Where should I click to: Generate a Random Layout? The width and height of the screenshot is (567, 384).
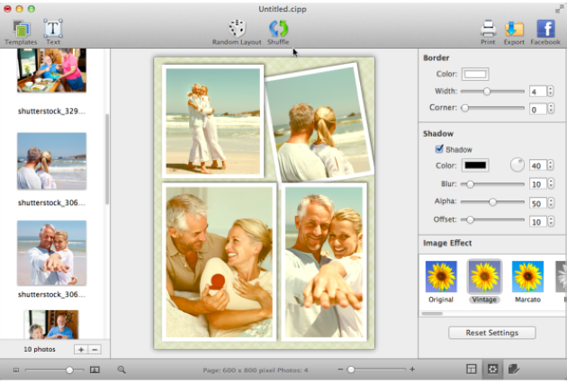pos(237,31)
